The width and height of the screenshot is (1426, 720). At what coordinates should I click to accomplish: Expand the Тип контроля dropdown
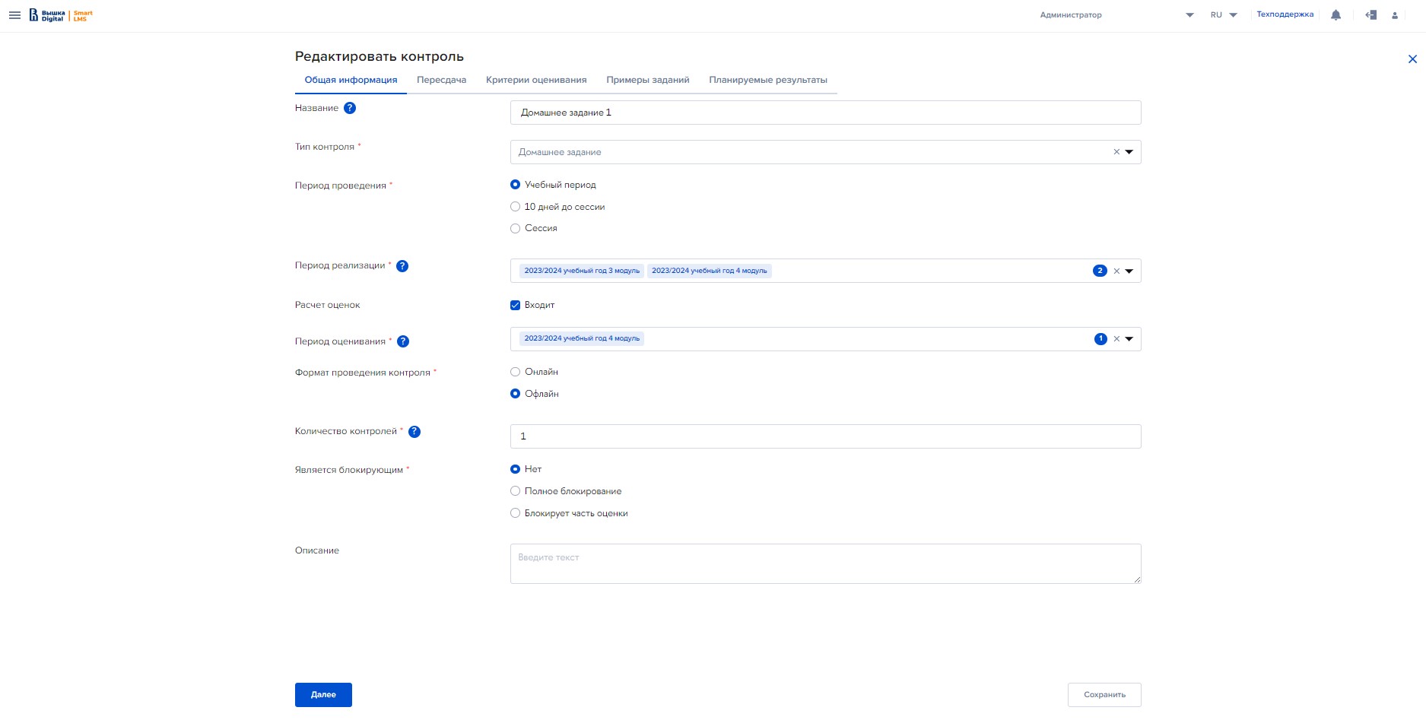1129,152
